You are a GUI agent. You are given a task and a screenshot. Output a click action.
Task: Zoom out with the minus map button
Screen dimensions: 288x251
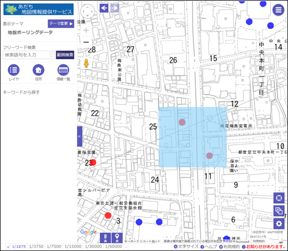[x=86, y=42]
